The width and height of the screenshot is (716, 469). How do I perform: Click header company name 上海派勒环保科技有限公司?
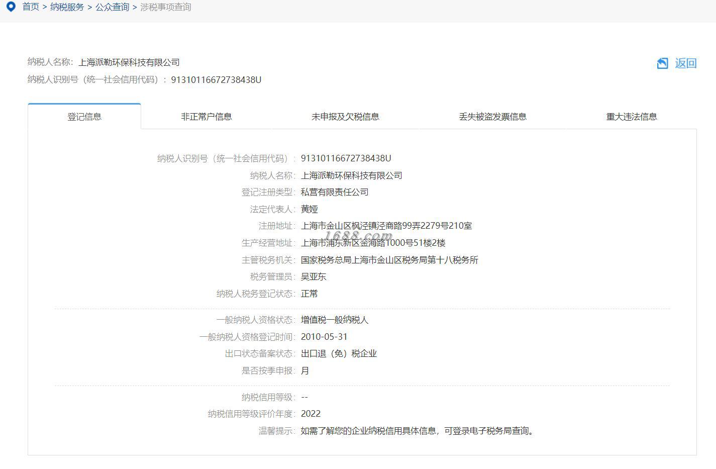(x=129, y=62)
